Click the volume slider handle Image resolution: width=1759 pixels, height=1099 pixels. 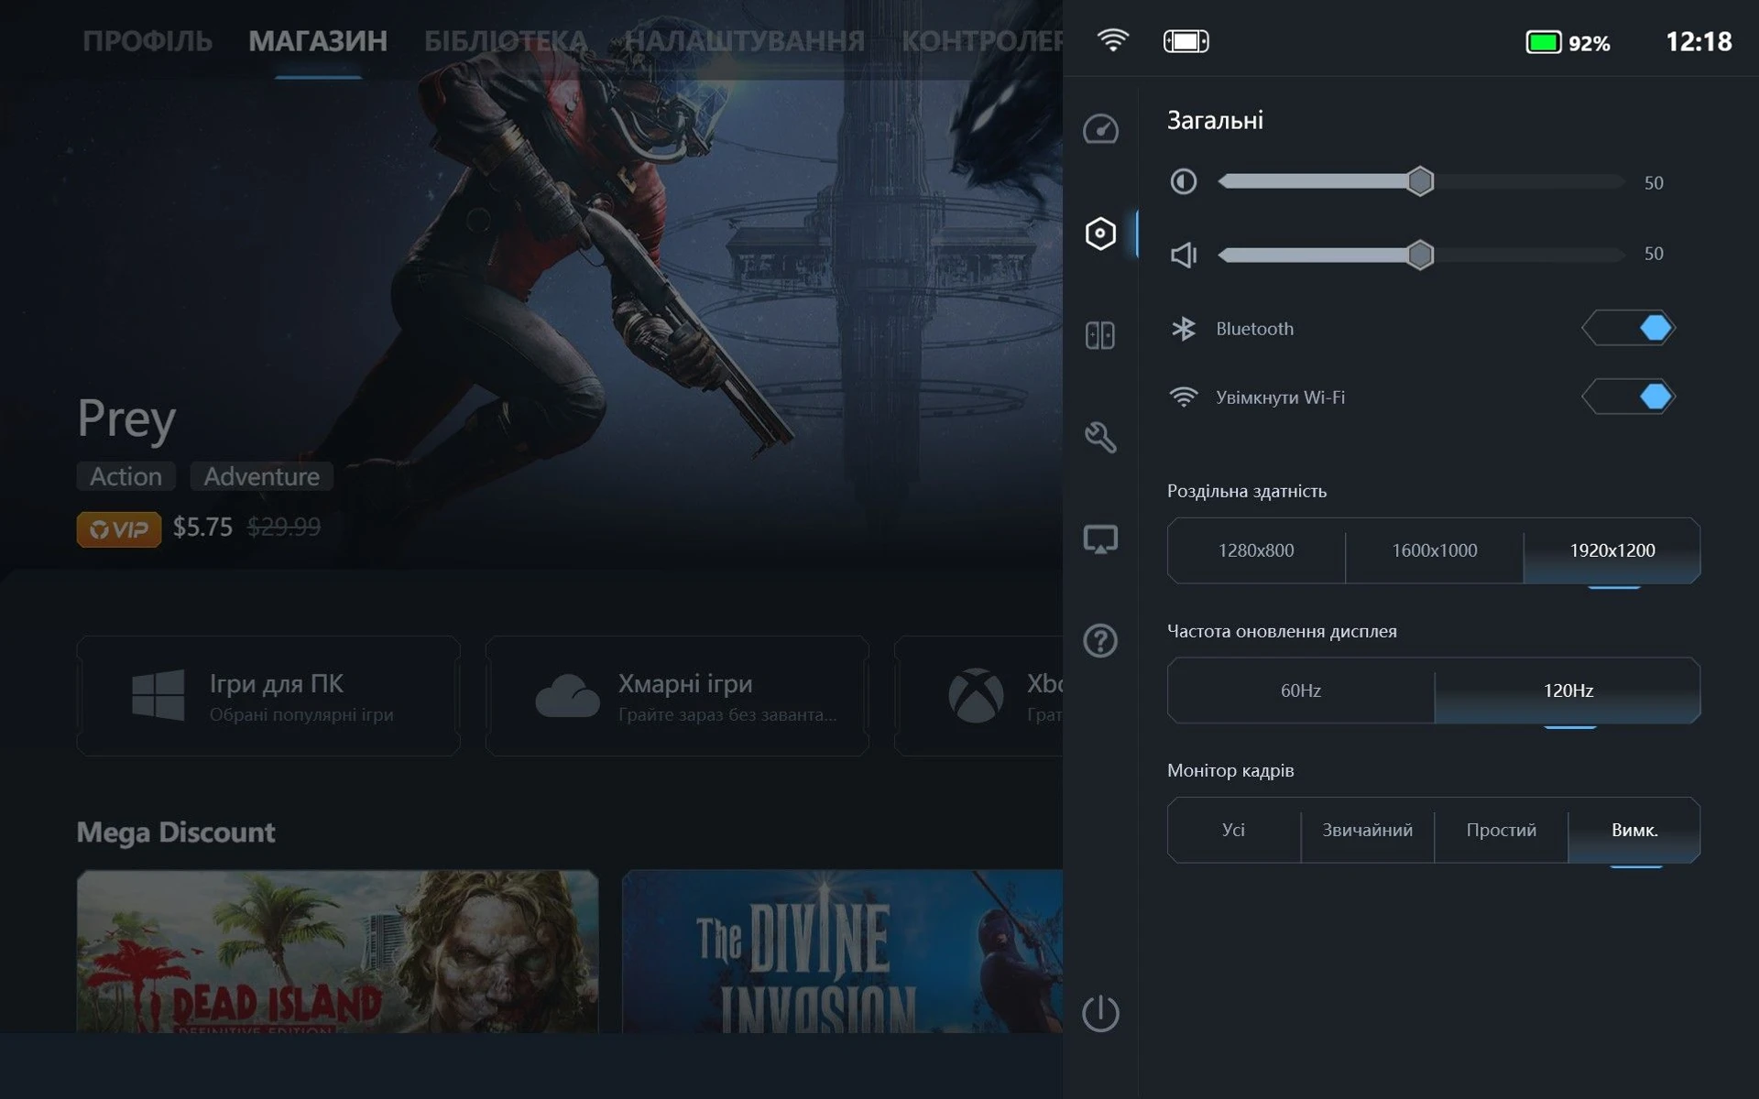tap(1420, 255)
